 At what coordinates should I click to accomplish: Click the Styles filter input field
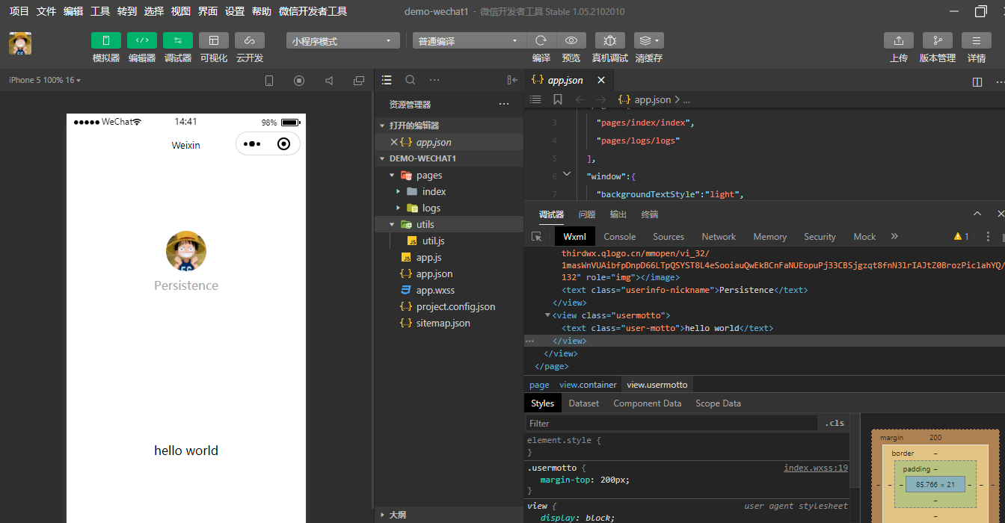pyautogui.click(x=671, y=424)
